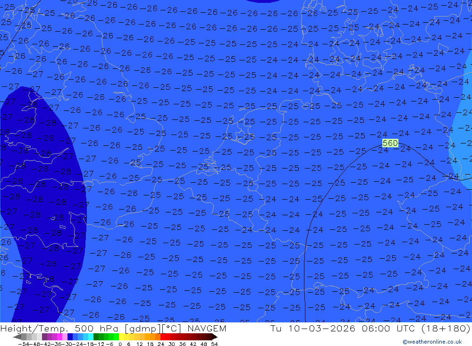Viewport: 472px width, 346px height.
Task: Pick the cyan swatch above -18
Action: click(91, 337)
